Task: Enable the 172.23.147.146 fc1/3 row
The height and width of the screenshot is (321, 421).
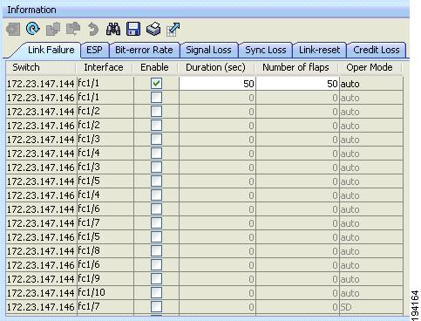Action: point(156,167)
